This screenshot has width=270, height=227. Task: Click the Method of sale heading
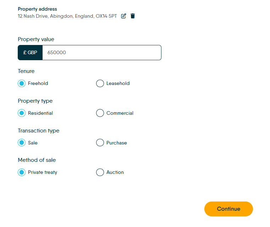click(x=37, y=160)
